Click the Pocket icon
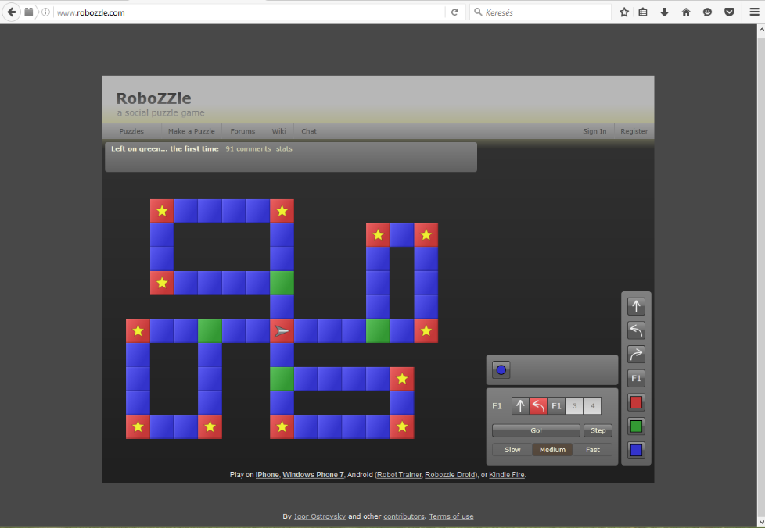765x528 pixels. click(x=729, y=12)
